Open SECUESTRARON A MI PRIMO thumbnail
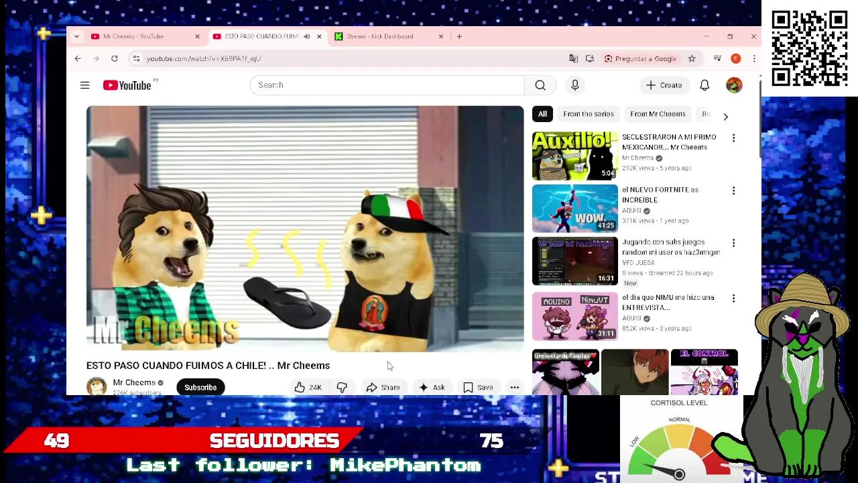 (x=575, y=156)
